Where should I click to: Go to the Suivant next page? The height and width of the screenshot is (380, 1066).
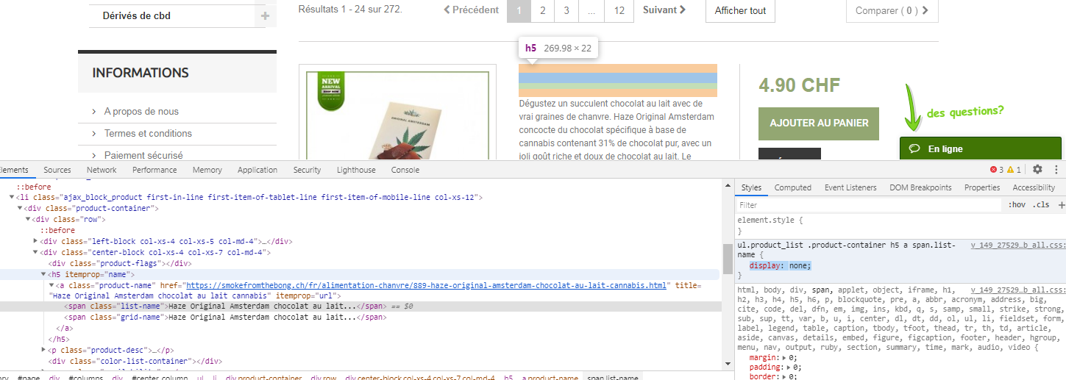[664, 10]
